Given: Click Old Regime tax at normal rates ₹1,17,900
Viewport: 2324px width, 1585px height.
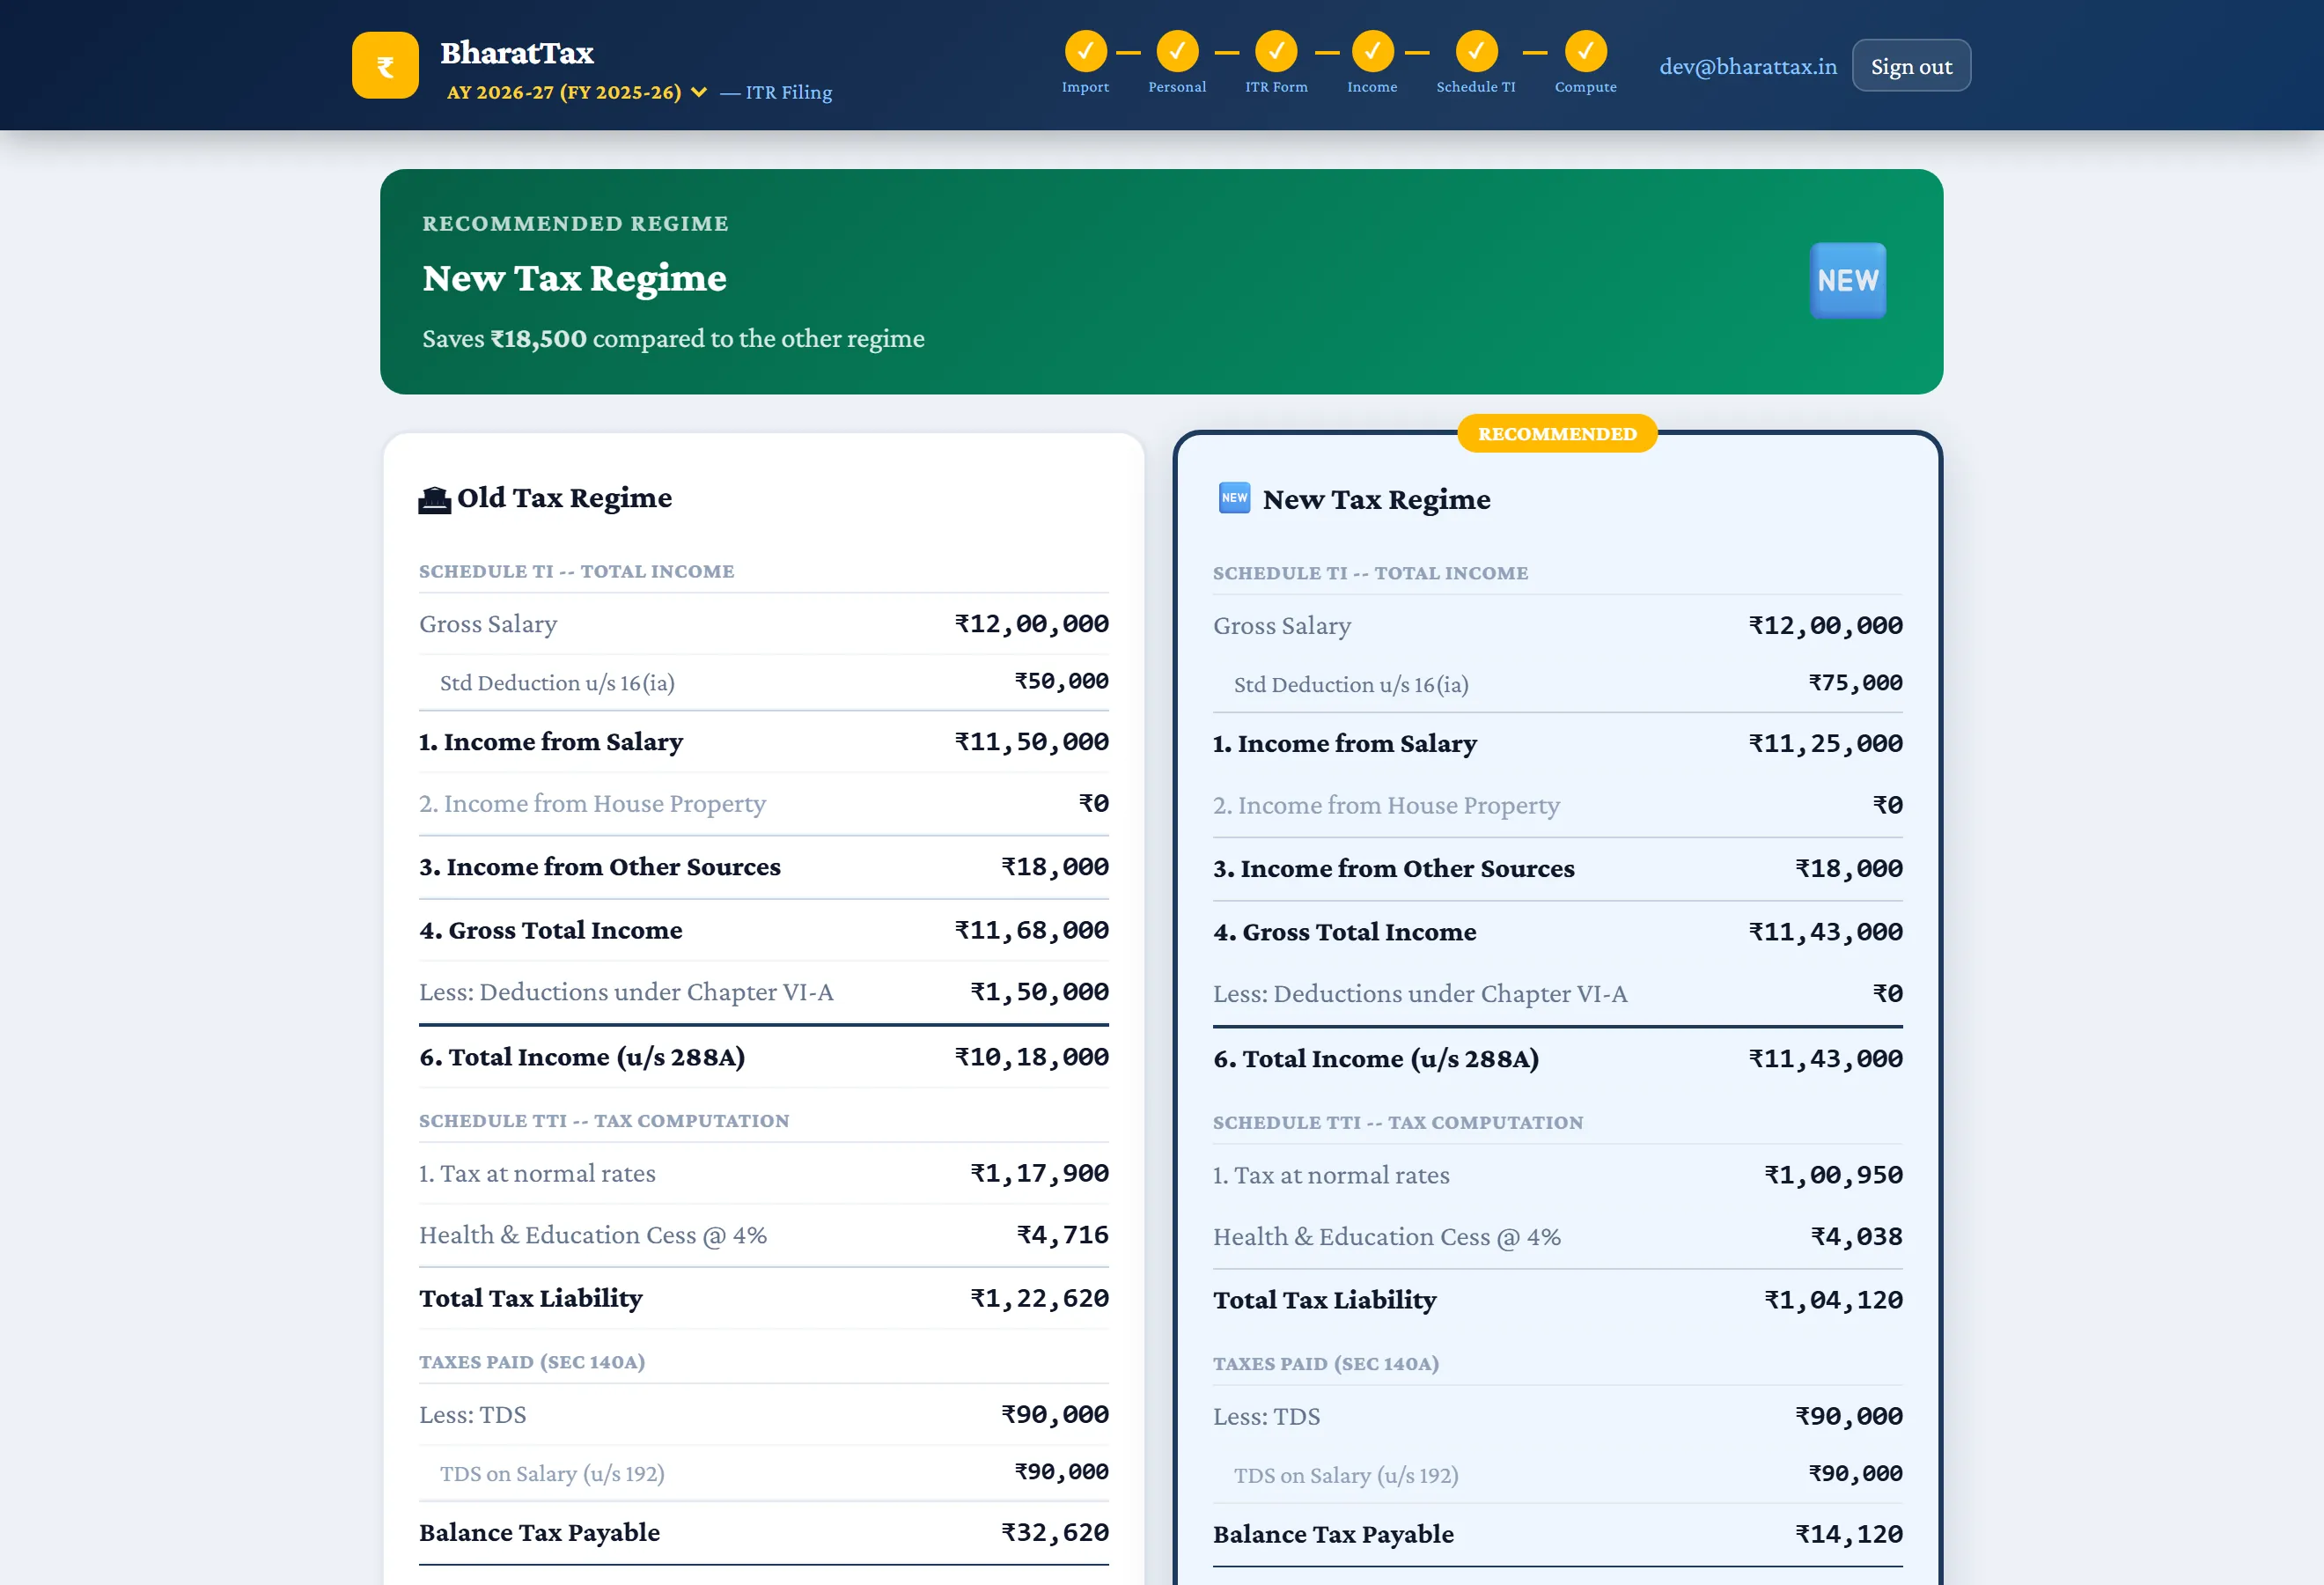Looking at the screenshot, I should click(1039, 1174).
